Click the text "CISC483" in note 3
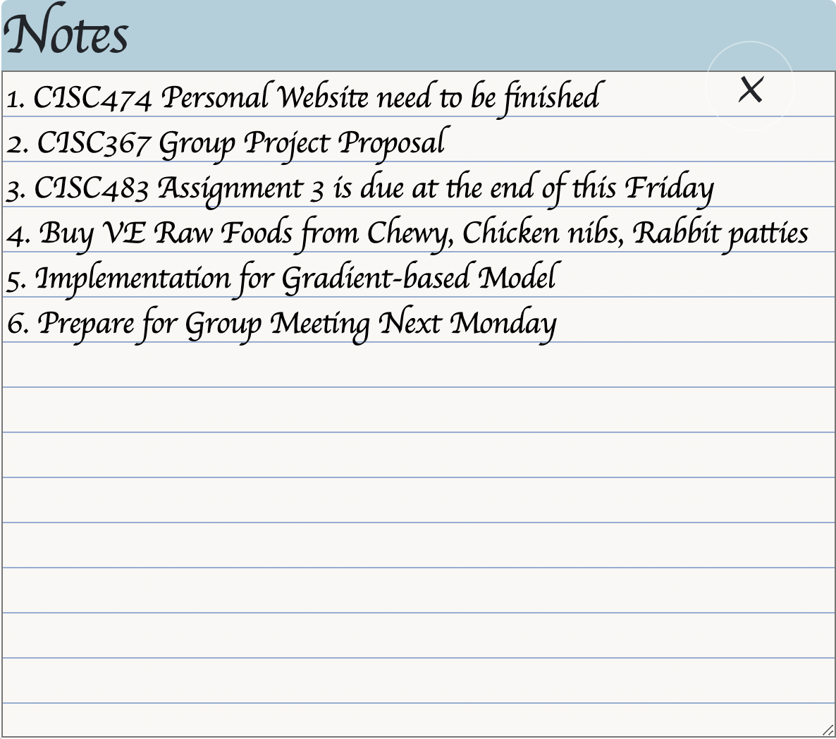This screenshot has height=739, width=836. pyautogui.click(x=92, y=188)
